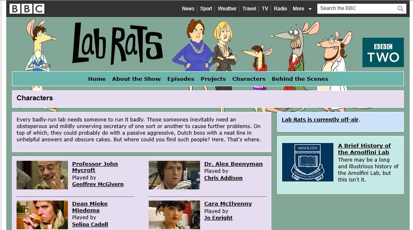Open Lab Rats is currently off-air link
The image size is (413, 230).
point(320,119)
